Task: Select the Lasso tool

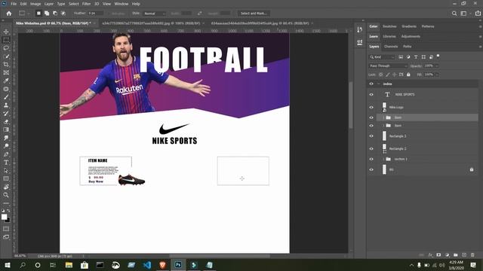Action: point(6,48)
